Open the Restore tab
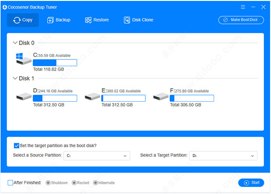 [x=97, y=20]
